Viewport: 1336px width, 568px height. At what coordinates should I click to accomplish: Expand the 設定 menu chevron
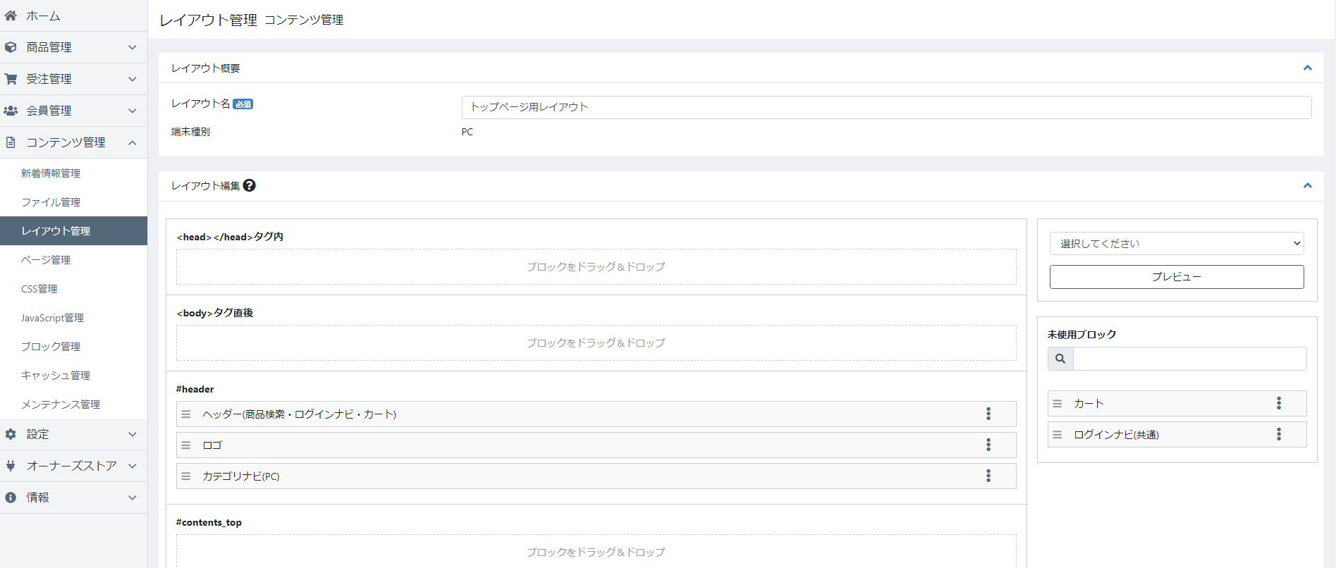click(133, 434)
